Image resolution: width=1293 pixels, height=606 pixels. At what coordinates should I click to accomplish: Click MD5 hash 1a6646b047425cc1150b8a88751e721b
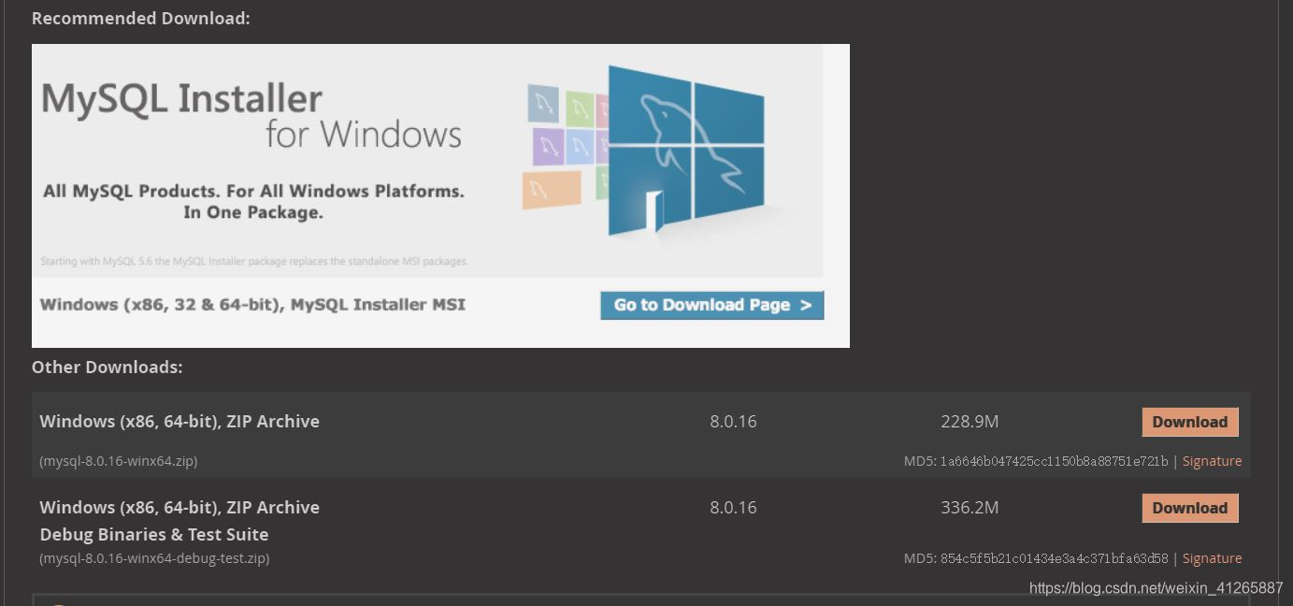(x=1054, y=461)
